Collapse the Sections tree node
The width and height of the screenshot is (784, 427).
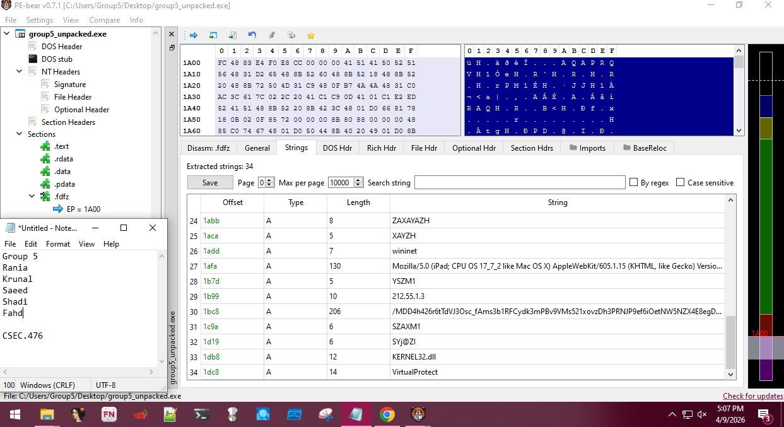pyautogui.click(x=20, y=134)
